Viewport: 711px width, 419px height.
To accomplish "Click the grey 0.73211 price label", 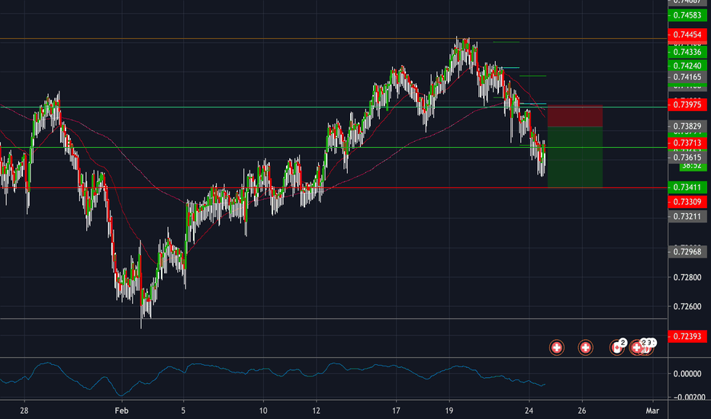I will point(687,216).
